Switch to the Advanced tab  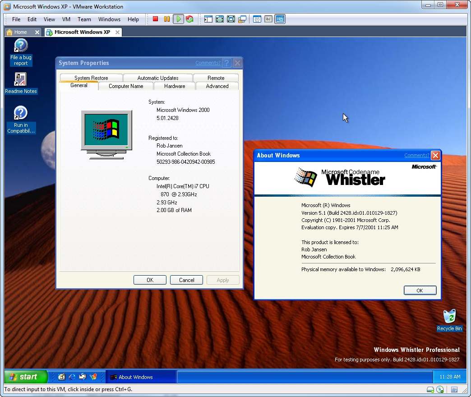pyautogui.click(x=217, y=86)
